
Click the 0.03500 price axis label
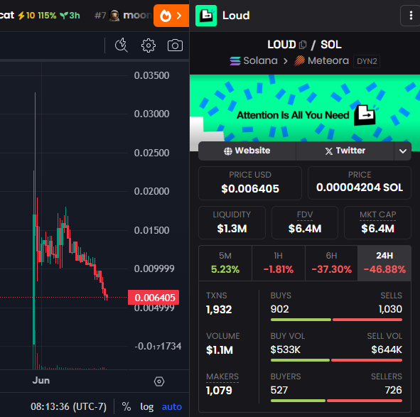coord(151,75)
